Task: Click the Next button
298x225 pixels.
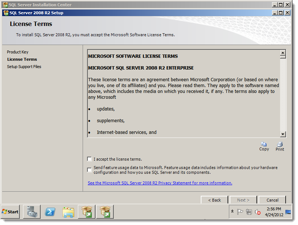Action: click(x=243, y=200)
